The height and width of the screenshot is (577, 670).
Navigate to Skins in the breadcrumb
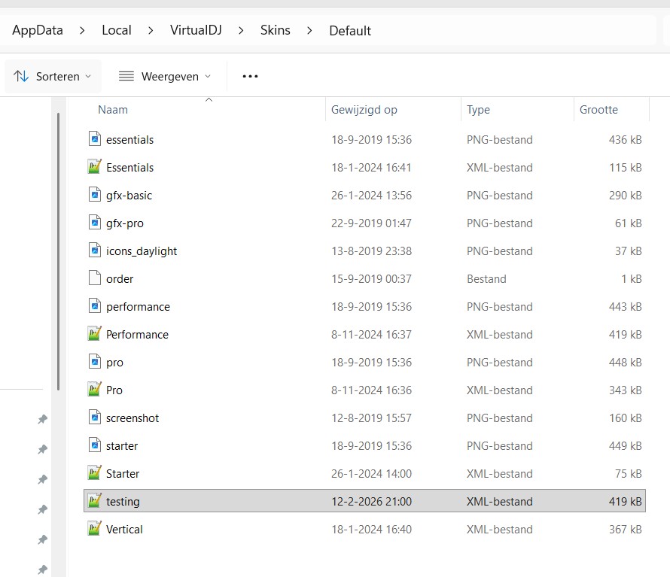point(275,31)
